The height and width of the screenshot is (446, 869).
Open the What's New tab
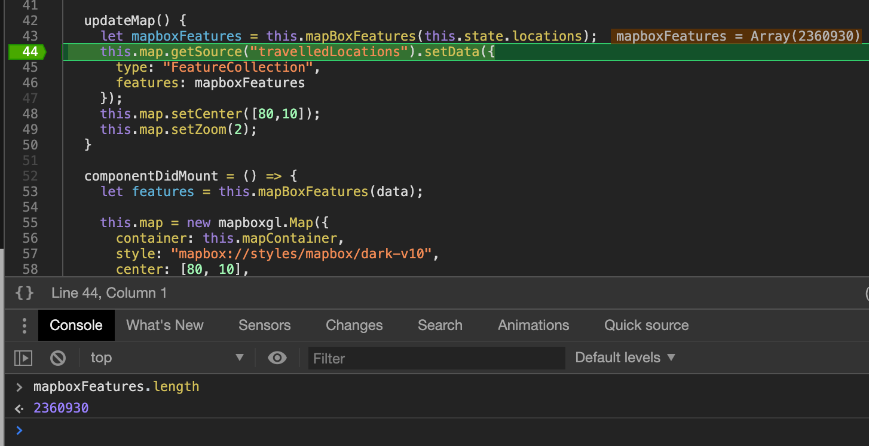coord(165,326)
